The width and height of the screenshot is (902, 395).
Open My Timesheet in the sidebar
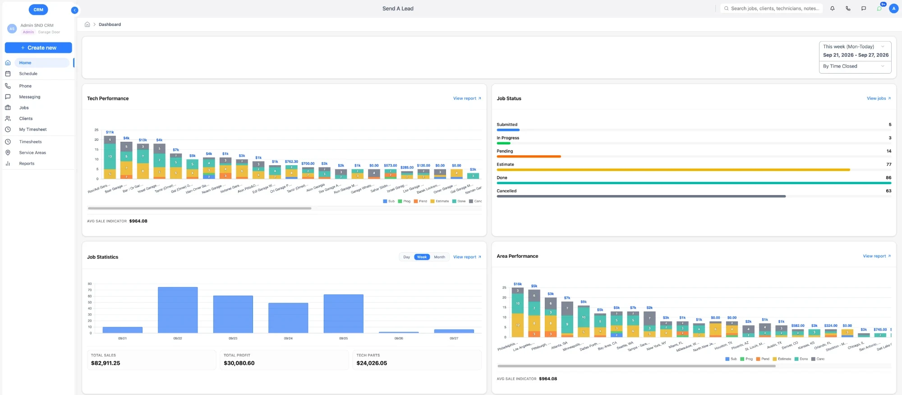click(x=33, y=130)
